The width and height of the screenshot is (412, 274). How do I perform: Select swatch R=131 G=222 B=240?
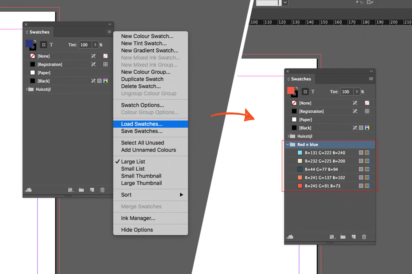pos(330,153)
